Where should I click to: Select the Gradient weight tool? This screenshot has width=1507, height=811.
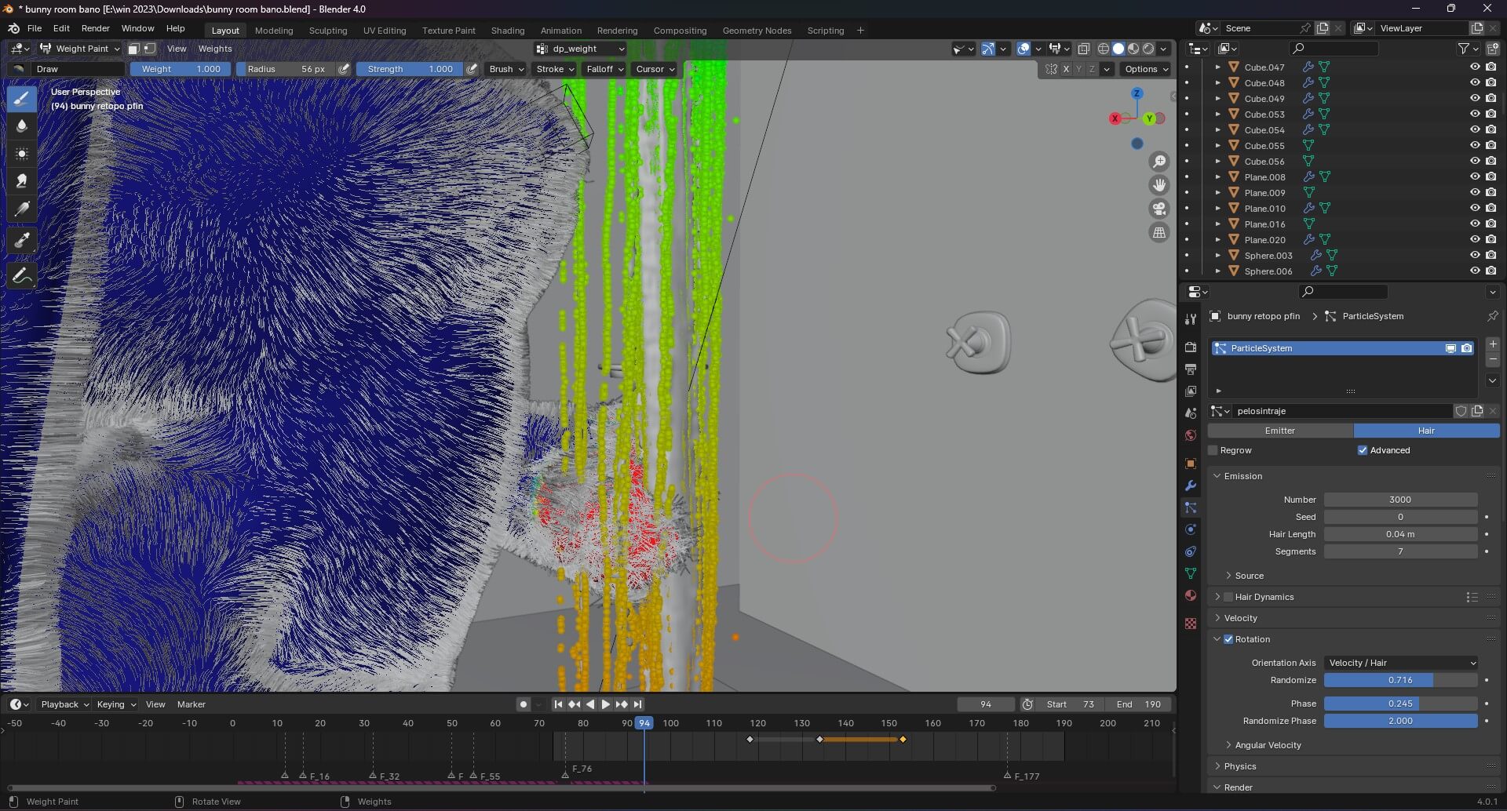22,209
